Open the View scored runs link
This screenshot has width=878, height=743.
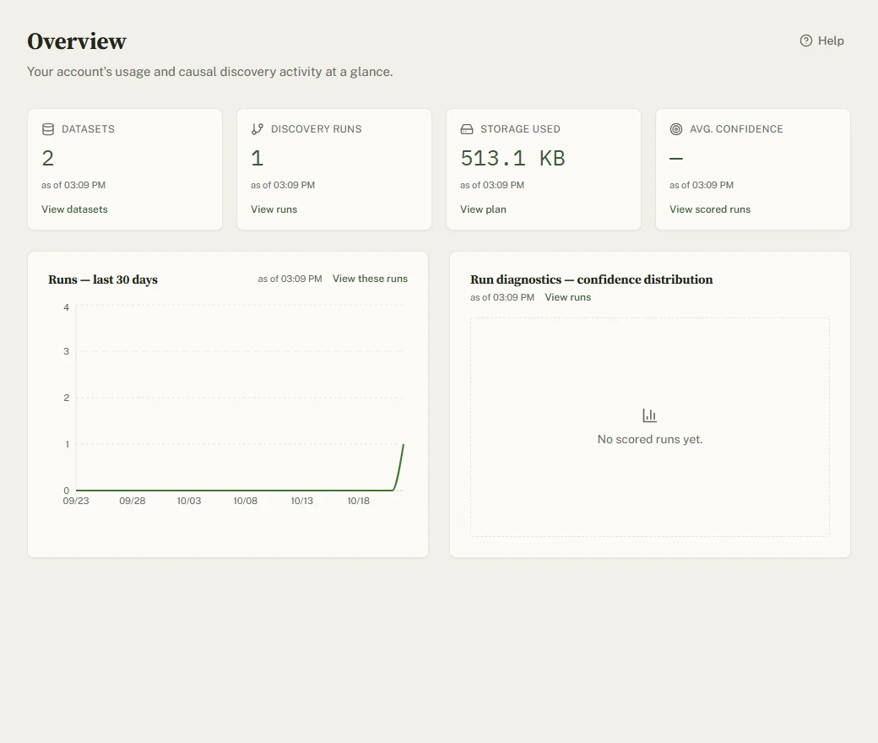click(710, 209)
